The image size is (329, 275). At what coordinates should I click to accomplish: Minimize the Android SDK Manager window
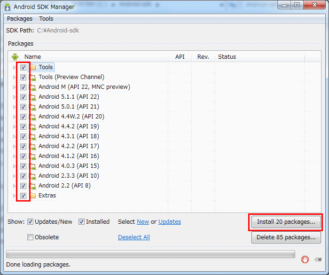coord(284,5)
